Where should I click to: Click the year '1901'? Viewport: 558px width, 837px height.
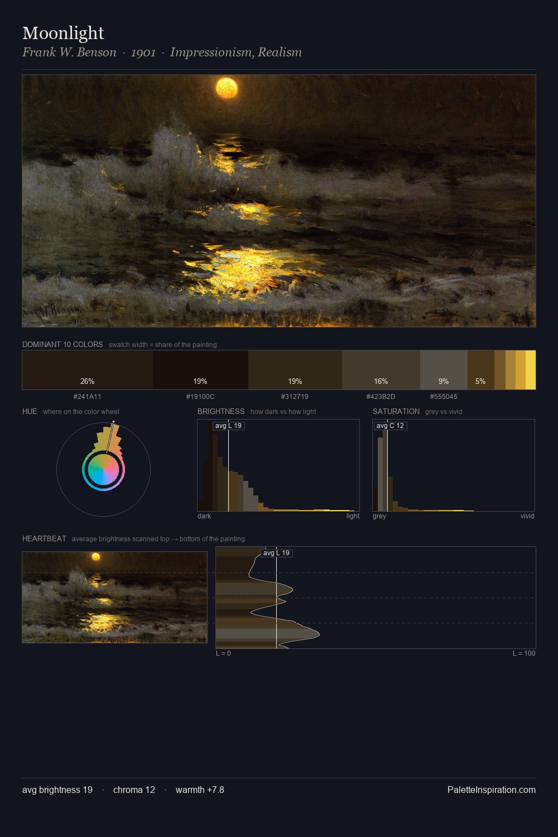pos(143,52)
